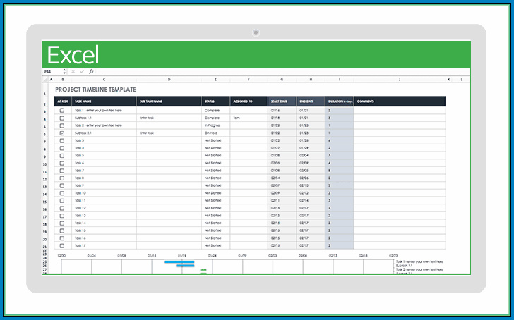
Task: Tick the At Risk checkbox for Task 7
Action: tap(62, 171)
